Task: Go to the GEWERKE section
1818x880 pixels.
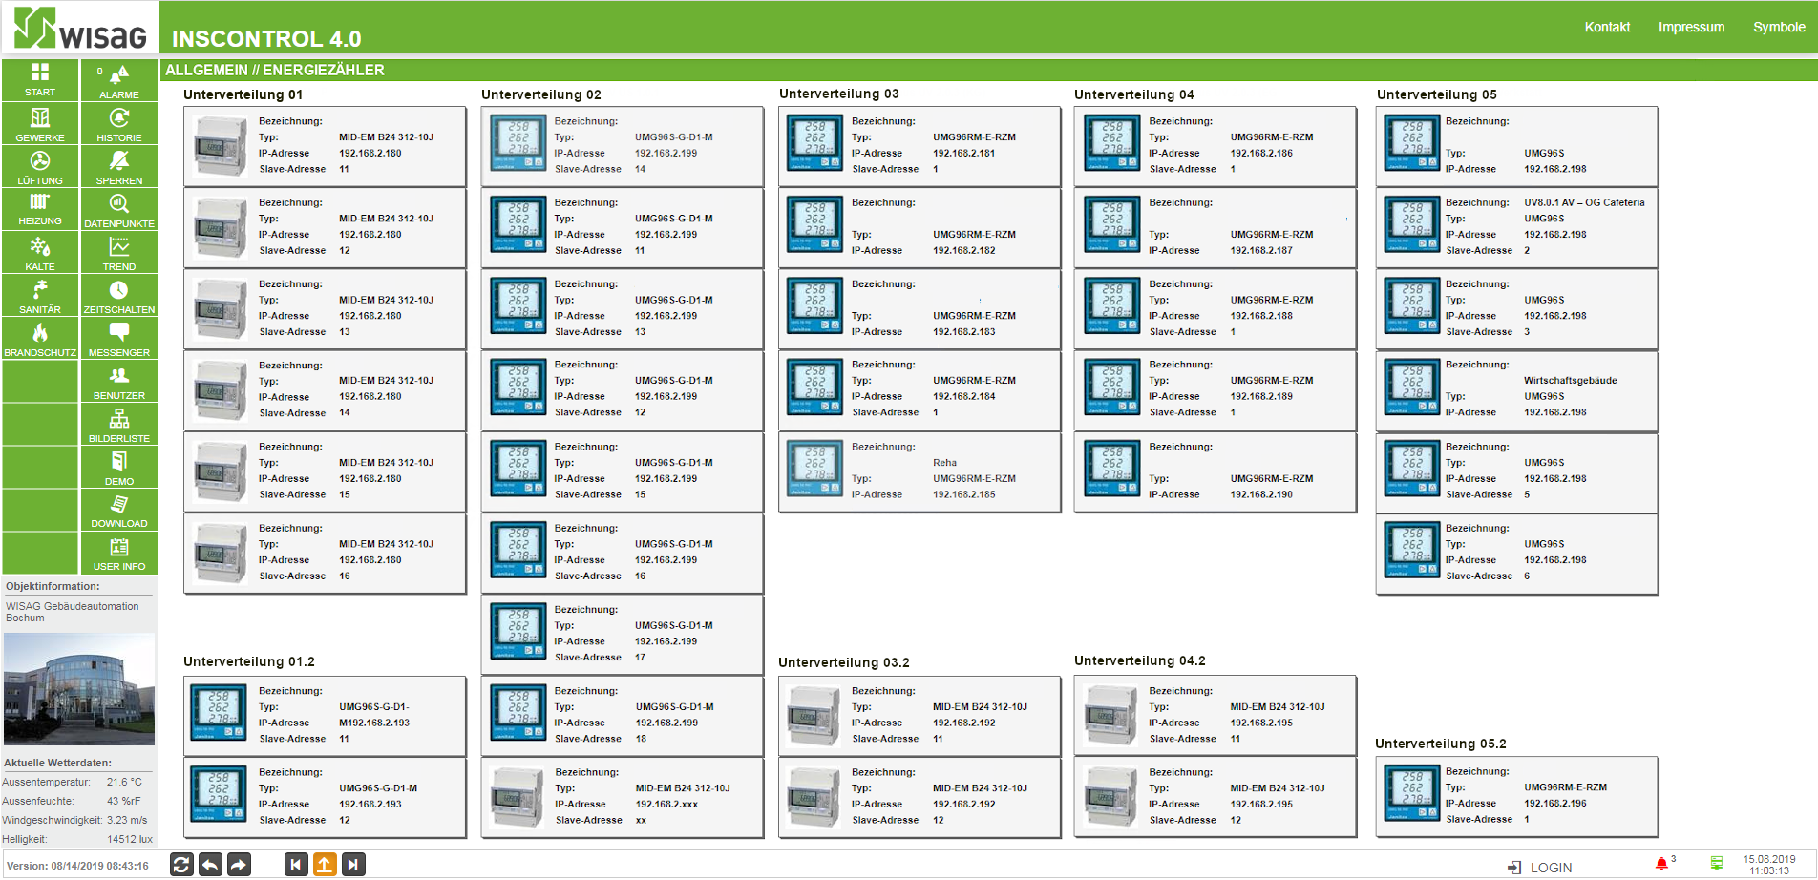Action: pyautogui.click(x=40, y=123)
